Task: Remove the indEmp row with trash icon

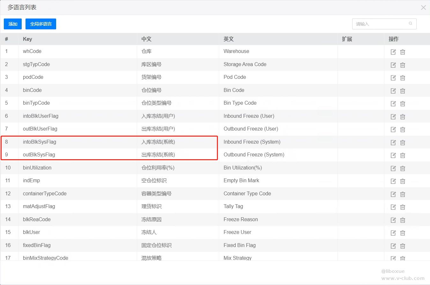Action: click(403, 181)
